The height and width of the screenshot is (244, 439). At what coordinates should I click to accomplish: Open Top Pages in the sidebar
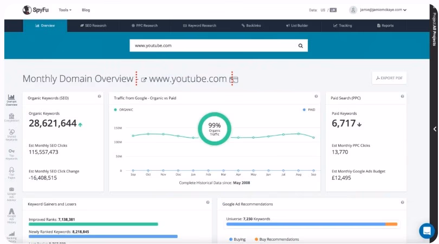[11, 172]
